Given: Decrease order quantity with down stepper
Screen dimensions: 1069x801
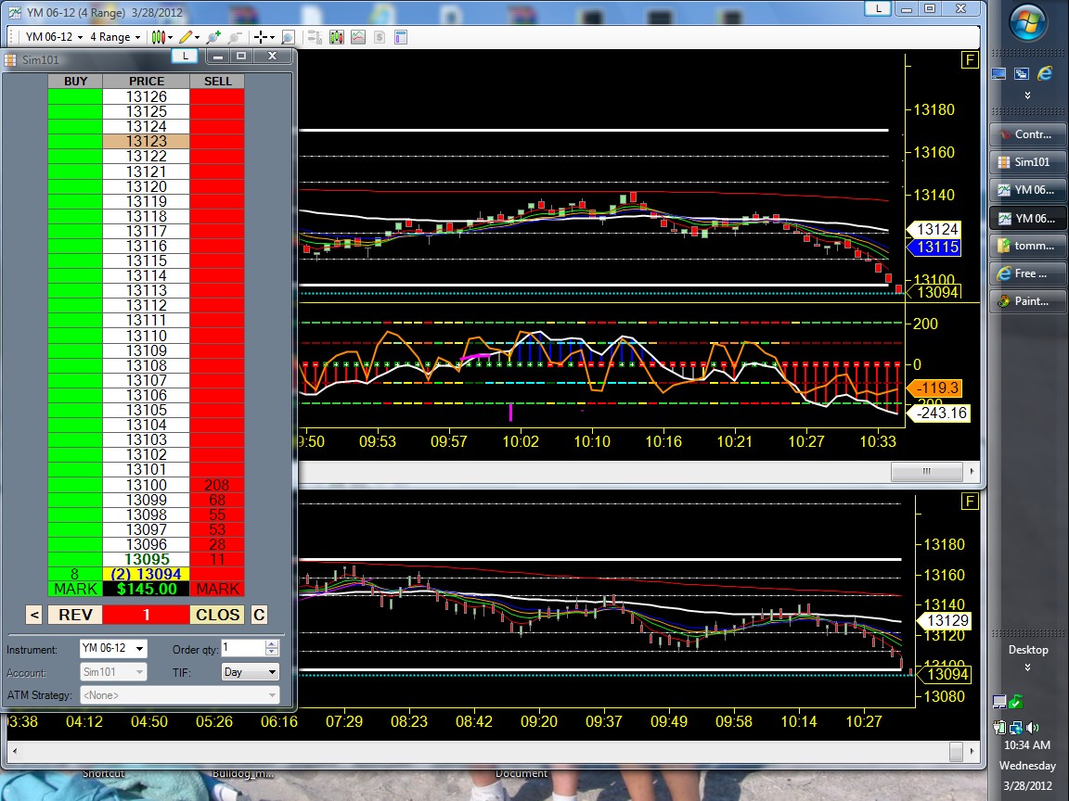Looking at the screenshot, I should pos(271,653).
